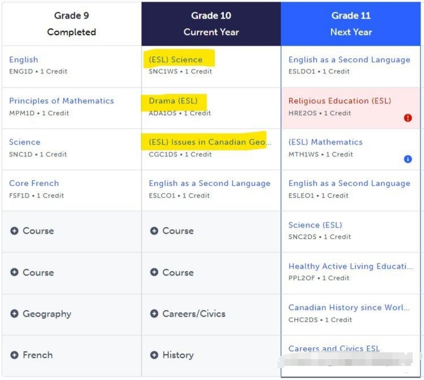Screen dimensions: 424x380
Task: Select the Grade 11 Next Year column header
Action: pyautogui.click(x=351, y=24)
